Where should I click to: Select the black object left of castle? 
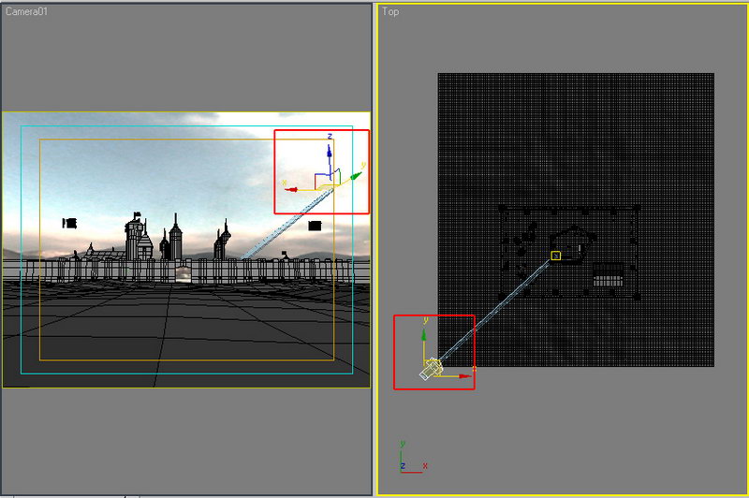pos(68,223)
